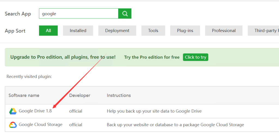Viewport: 279px width, 136px height.
Task: Click 'official' in the Google Drive row
Action: click(x=76, y=111)
